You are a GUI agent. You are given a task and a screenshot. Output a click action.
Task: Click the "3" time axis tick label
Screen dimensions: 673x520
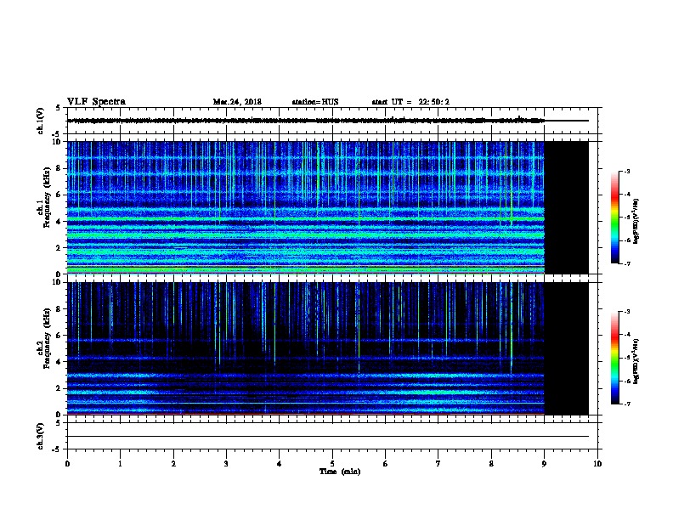click(x=226, y=464)
